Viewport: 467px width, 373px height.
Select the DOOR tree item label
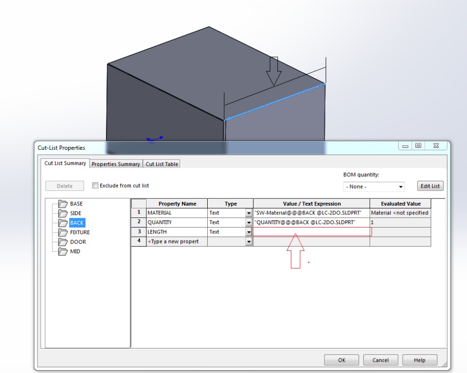78,242
